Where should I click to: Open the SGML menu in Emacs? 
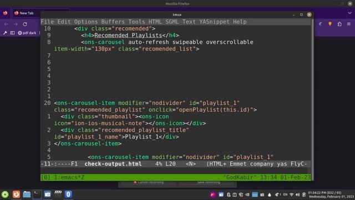(172, 22)
